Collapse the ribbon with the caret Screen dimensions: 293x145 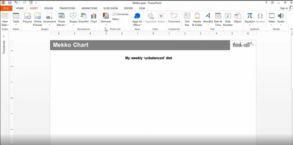click(291, 29)
